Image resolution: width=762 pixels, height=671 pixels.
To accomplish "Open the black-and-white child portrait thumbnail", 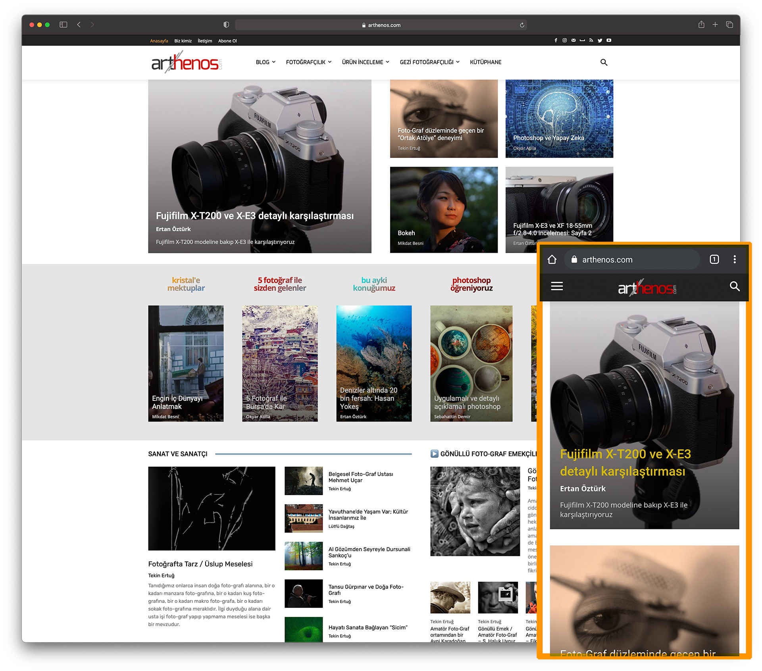I will [x=475, y=511].
